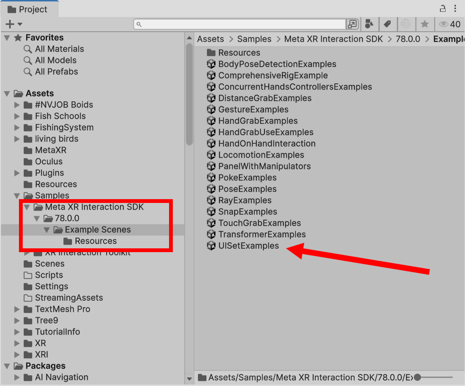Viewport: 465px width, 386px height.
Task: Collapse the Samples folder
Action: (17, 196)
